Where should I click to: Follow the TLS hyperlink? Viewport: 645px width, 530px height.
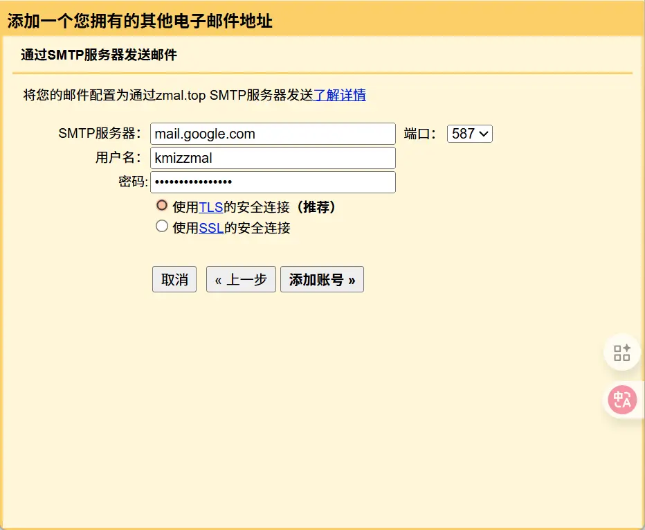coord(211,207)
